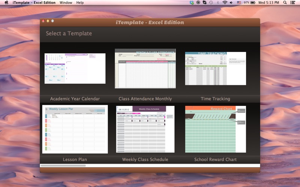The height and width of the screenshot is (187, 300).
Task: Open Notification Center list icon
Action: pyautogui.click(x=292, y=3)
